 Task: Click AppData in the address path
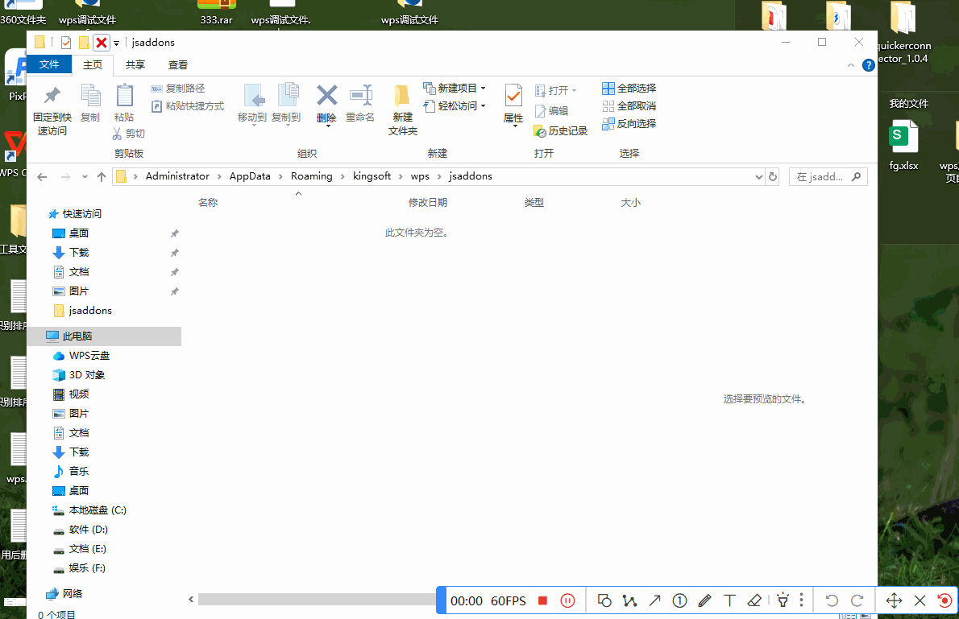[x=250, y=176]
